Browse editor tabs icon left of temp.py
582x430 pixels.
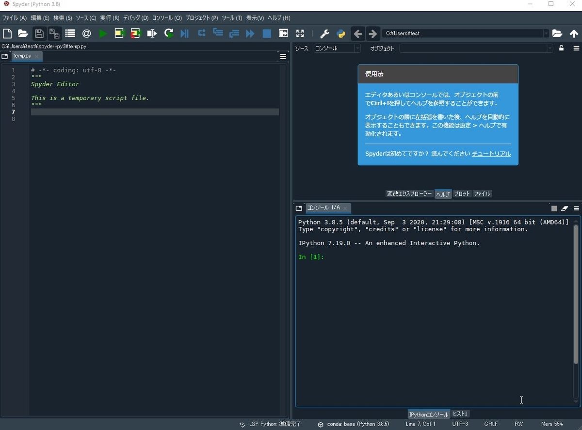[5, 56]
